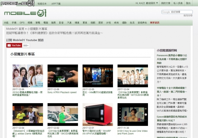Select 筆電 in the navigation bar

pyautogui.click(x=38, y=23)
